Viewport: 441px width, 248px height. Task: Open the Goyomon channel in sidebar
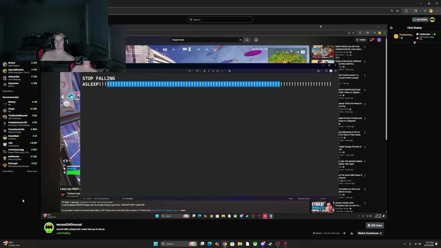click(x=20, y=84)
